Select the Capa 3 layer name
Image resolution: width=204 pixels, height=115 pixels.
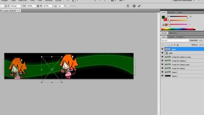(175, 72)
